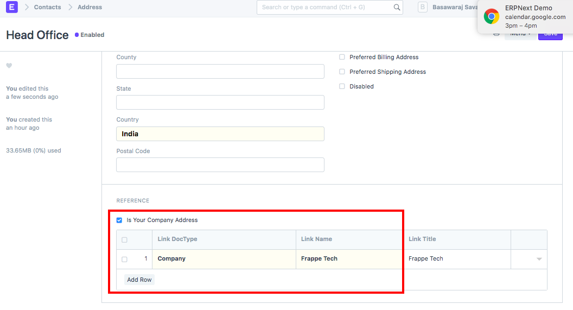This screenshot has height=310, width=573.
Task: Navigate to Address in the breadcrumb
Action: (x=90, y=7)
